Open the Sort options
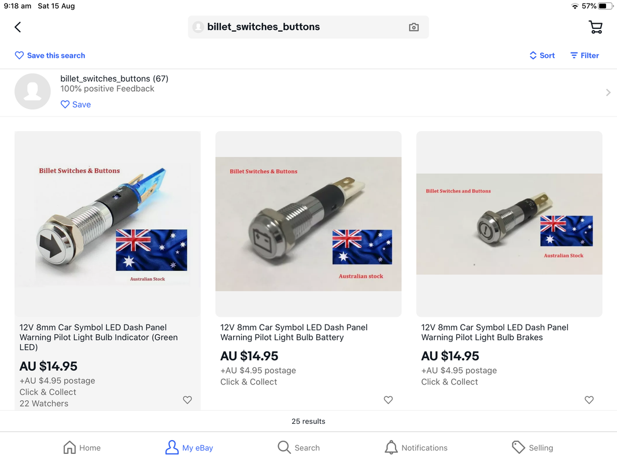This screenshot has height=462, width=617. pos(542,55)
